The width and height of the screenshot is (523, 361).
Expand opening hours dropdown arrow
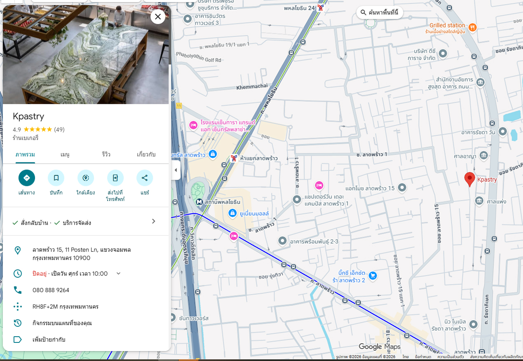119,274
